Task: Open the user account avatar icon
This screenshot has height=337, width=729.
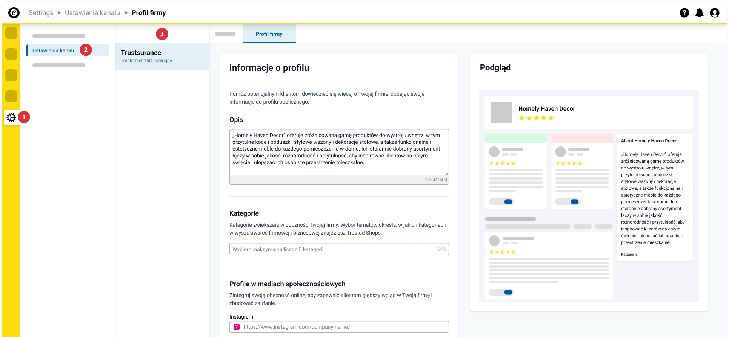Action: (x=715, y=13)
